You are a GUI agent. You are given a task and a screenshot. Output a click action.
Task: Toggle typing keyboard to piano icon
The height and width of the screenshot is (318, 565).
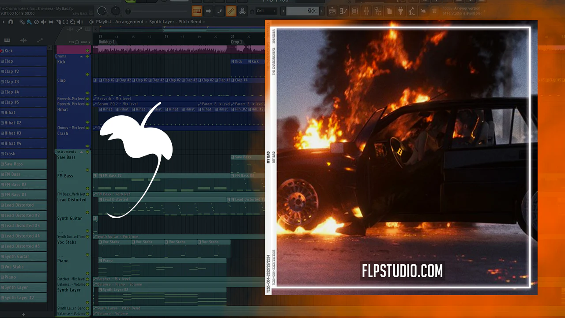(197, 11)
